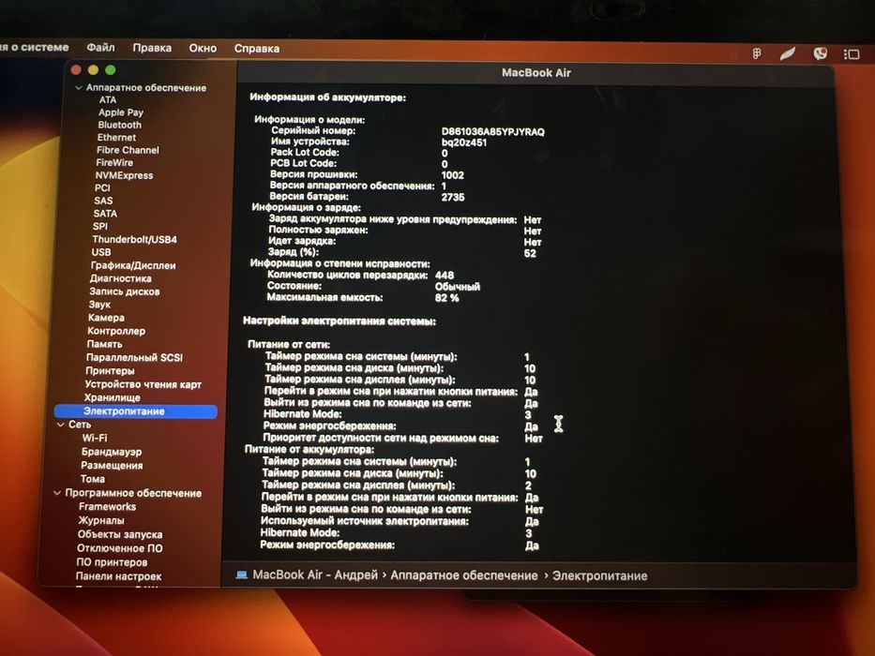Open Control Center icon in menu bar
875x656 pixels.
coord(852,54)
